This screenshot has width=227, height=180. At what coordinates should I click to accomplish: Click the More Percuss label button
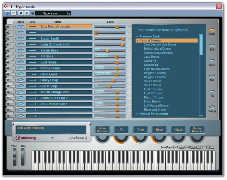pyautogui.click(x=102, y=130)
